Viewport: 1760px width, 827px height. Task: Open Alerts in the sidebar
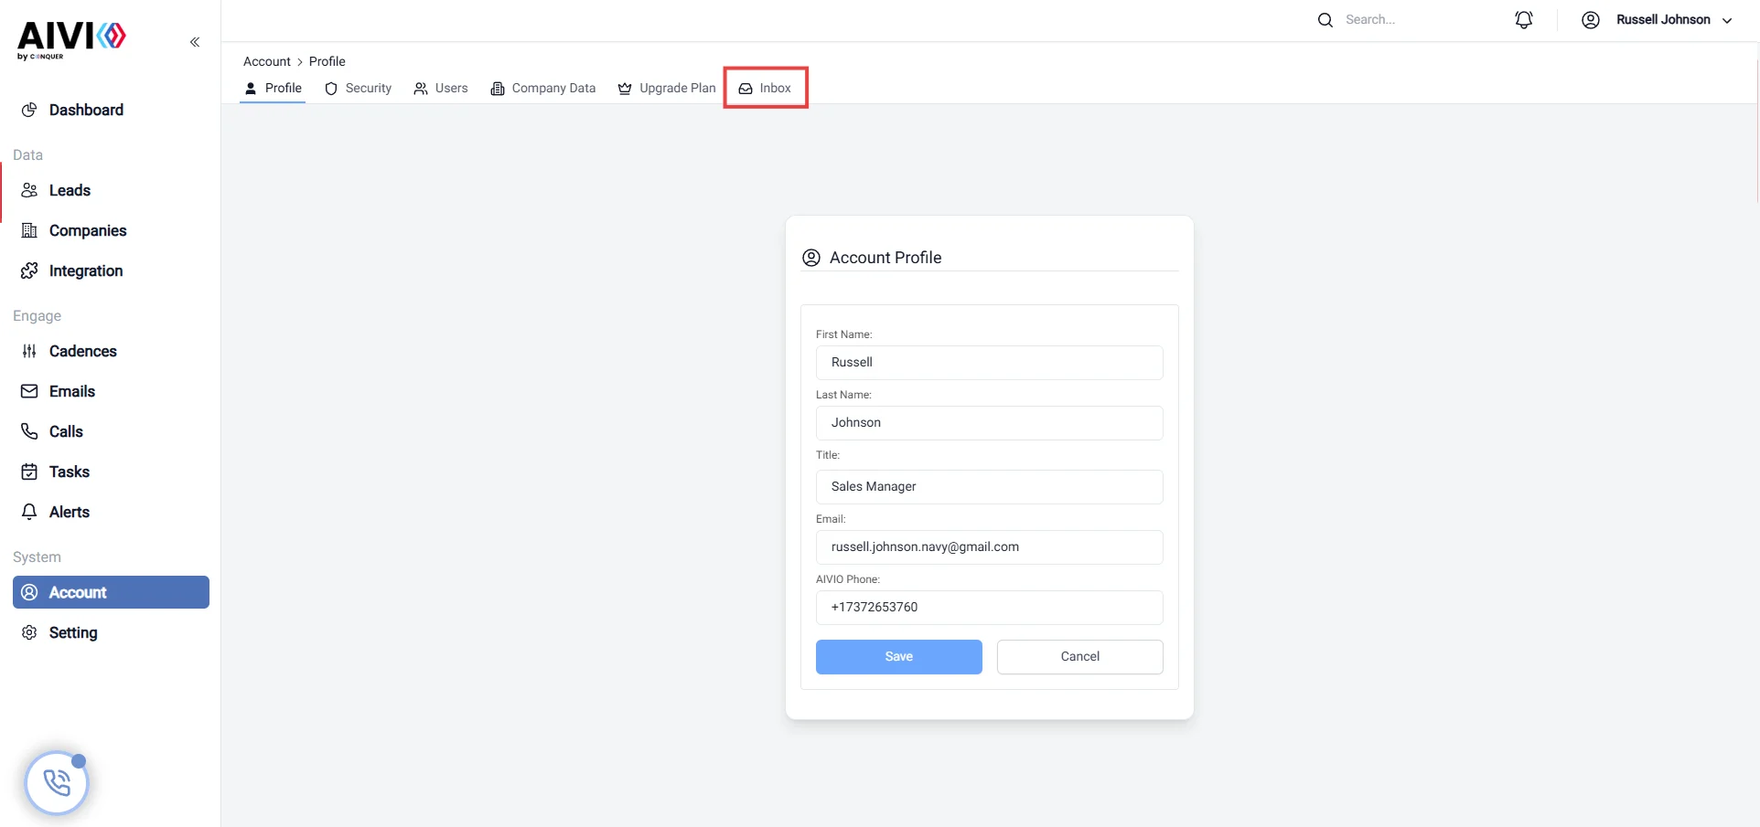coord(70,512)
